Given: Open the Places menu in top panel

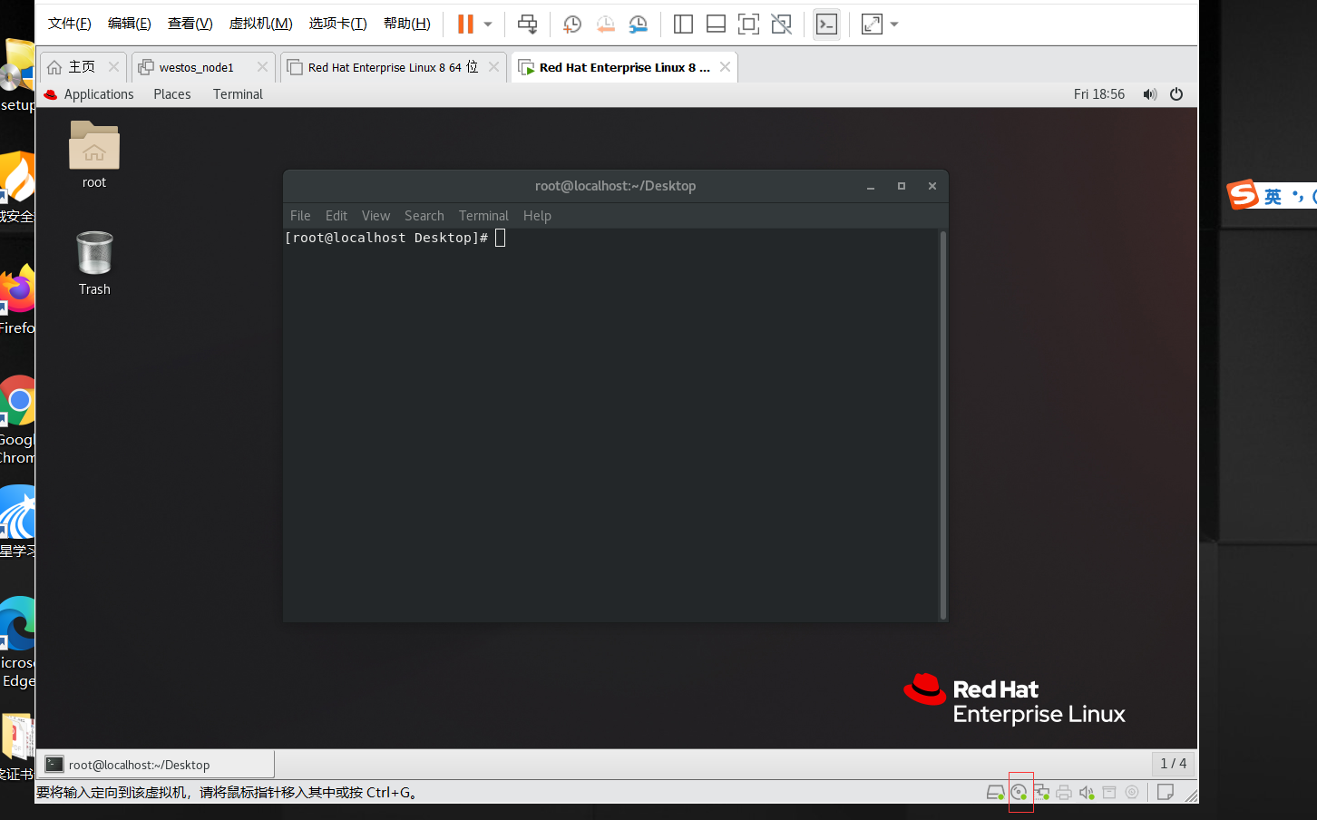Looking at the screenshot, I should (172, 94).
